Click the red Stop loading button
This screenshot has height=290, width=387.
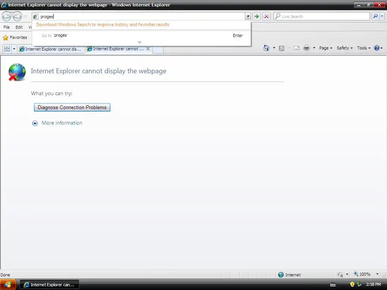pyautogui.click(x=266, y=17)
